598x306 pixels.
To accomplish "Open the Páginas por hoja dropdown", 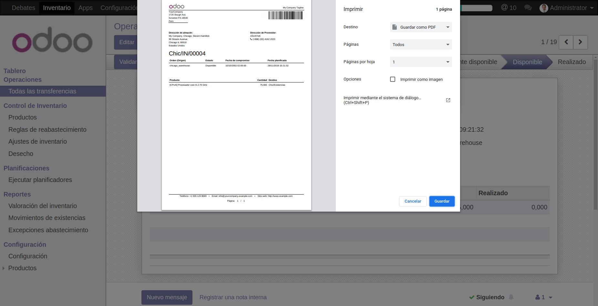I will [421, 62].
